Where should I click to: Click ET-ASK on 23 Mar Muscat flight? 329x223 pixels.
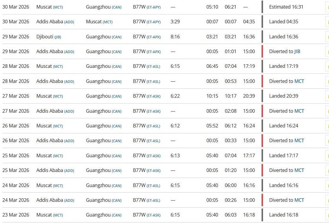153,215
